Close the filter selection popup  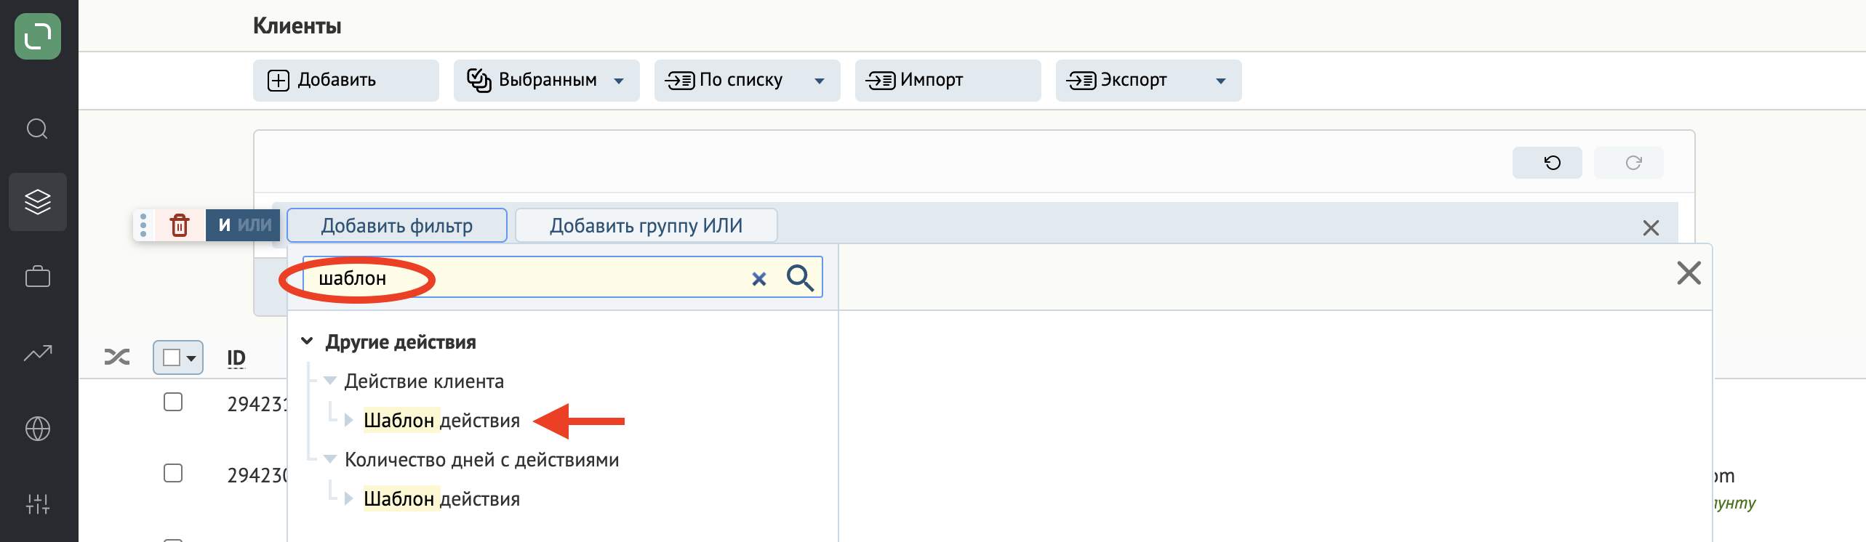point(1689,273)
